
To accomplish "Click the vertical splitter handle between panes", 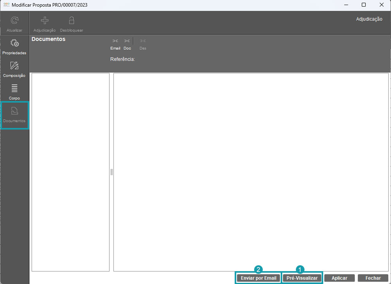I will click(111, 172).
